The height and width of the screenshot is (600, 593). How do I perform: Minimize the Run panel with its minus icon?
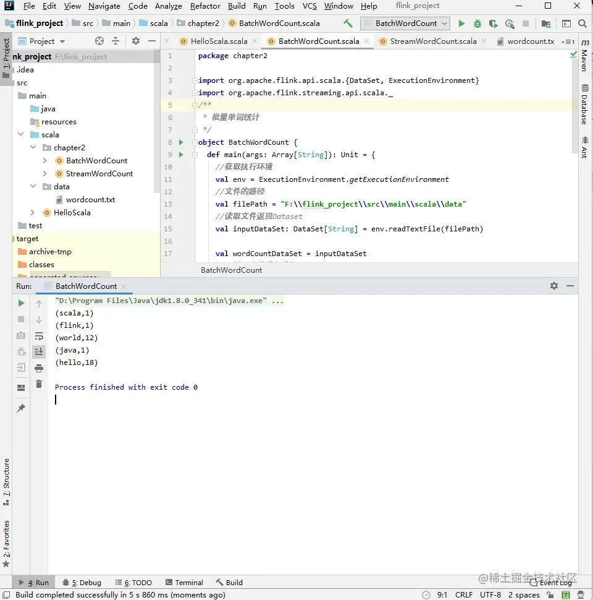pyautogui.click(x=570, y=286)
